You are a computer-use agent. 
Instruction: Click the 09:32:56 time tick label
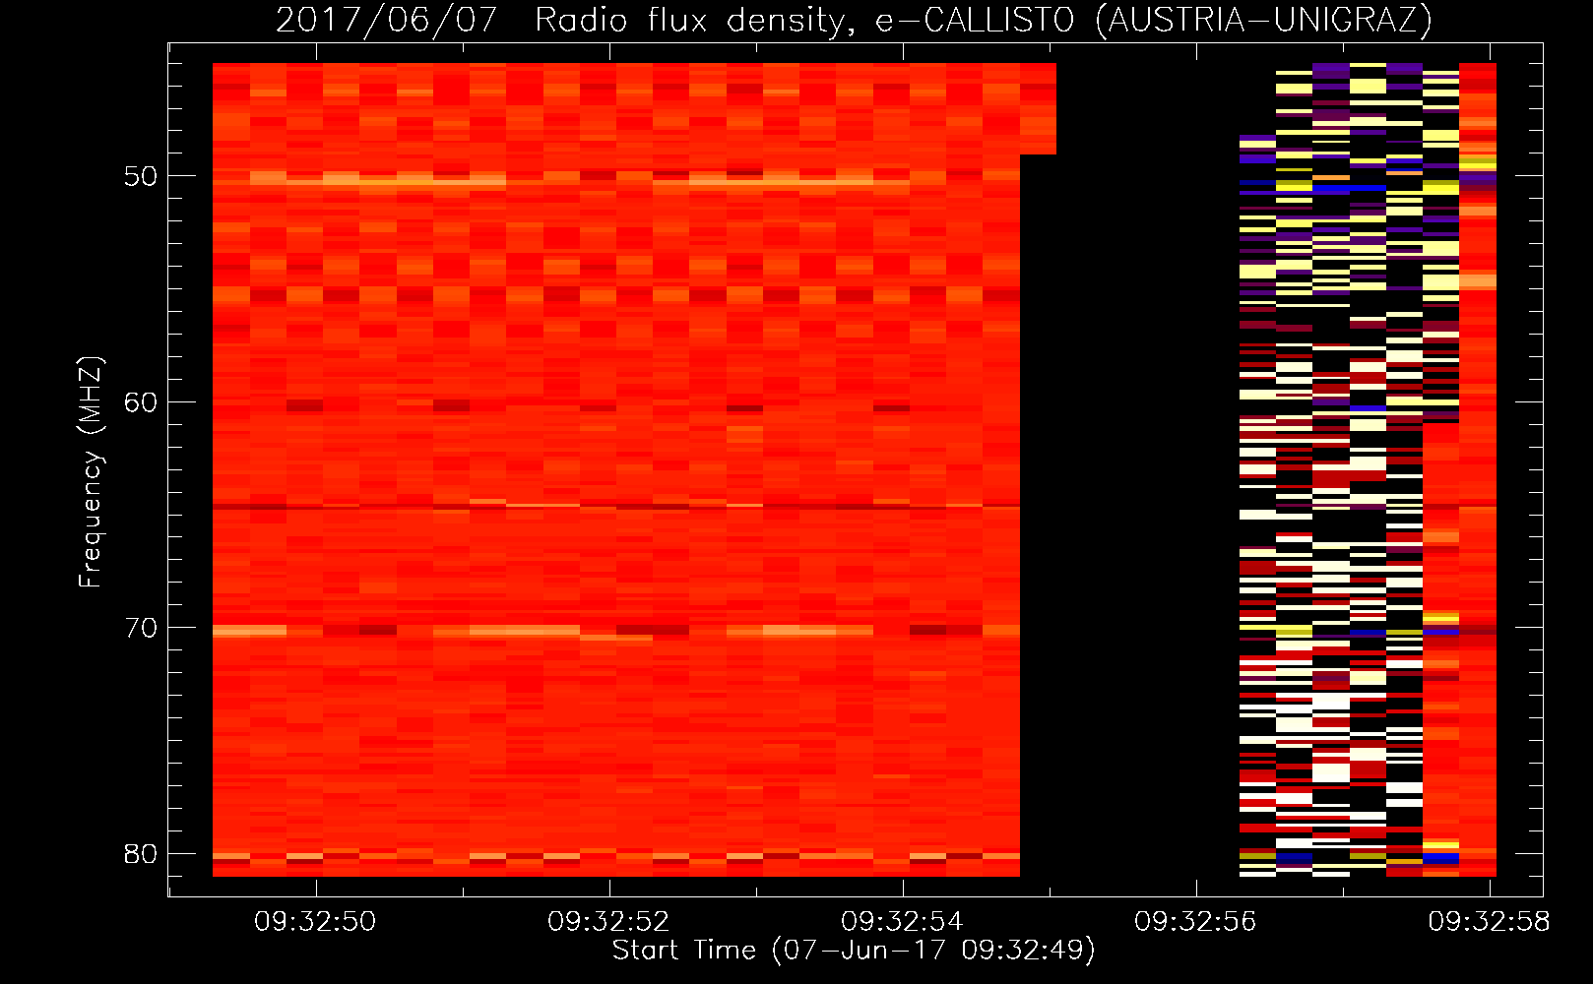pyautogui.click(x=1195, y=922)
